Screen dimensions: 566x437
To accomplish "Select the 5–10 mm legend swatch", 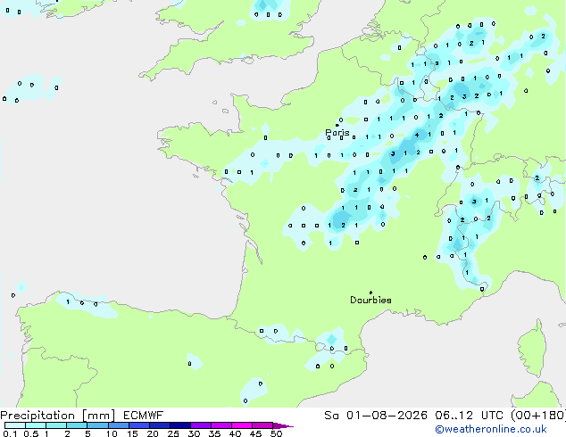I will pyautogui.click(x=97, y=425).
